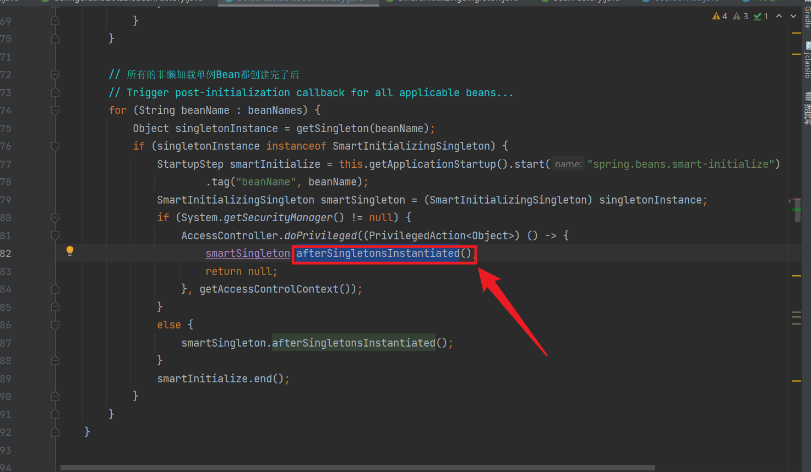The image size is (811, 472).
Task: Click getApplicationStartup() on line 77
Action: 438,164
